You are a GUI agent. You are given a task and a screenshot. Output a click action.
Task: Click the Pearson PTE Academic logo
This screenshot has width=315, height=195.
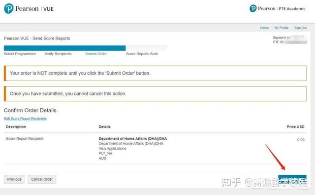(277, 9)
